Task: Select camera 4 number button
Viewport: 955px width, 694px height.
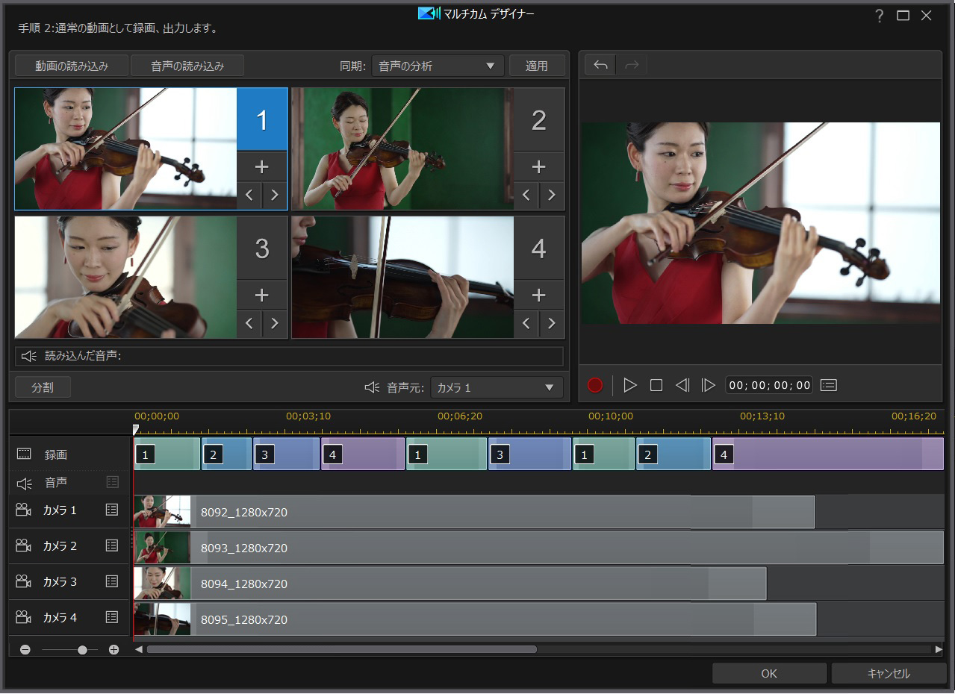Action: click(x=539, y=248)
